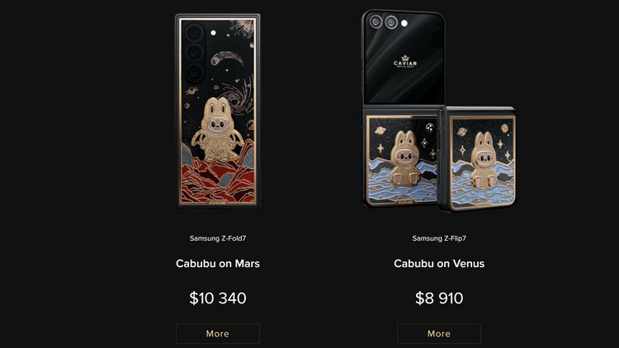The width and height of the screenshot is (619, 348).
Task: Select the Cabubu on Mars title
Action: [x=218, y=264]
